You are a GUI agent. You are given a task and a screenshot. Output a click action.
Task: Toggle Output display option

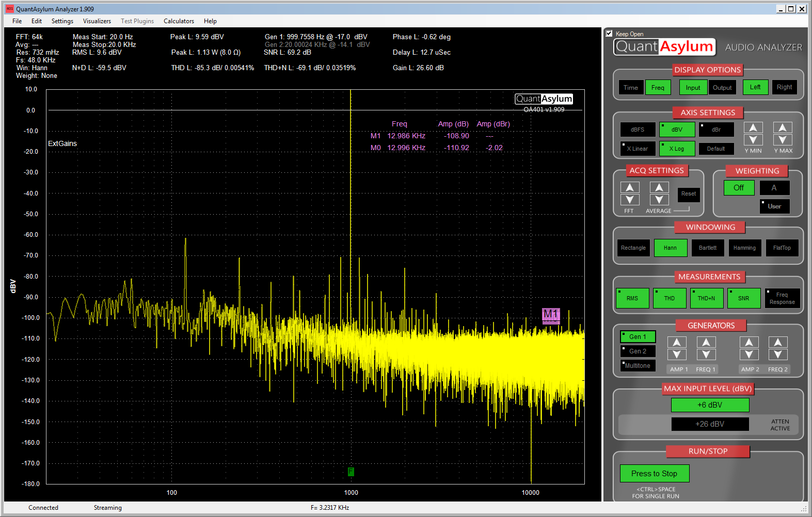click(723, 88)
